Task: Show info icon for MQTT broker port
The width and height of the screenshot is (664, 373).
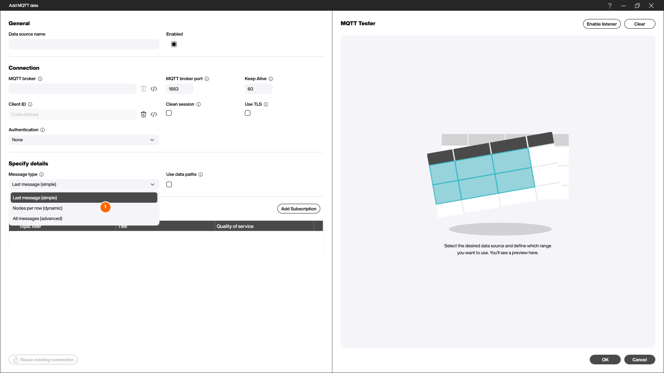Action: coord(207,79)
